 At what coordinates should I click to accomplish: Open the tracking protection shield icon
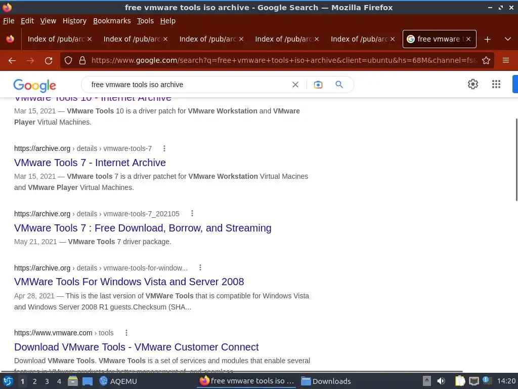coord(68,61)
